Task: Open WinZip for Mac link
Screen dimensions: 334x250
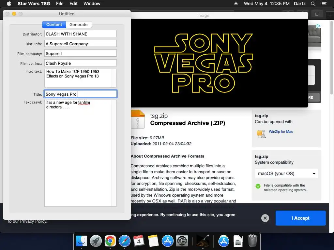Action: tap(281, 132)
